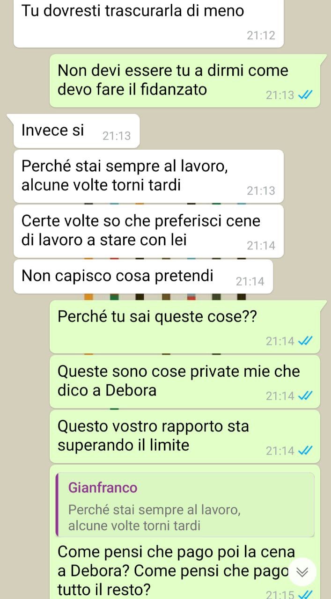This screenshot has width=331, height=599.
Task: Select message 'Perché stai sempre al lavoro'
Action: [x=148, y=176]
